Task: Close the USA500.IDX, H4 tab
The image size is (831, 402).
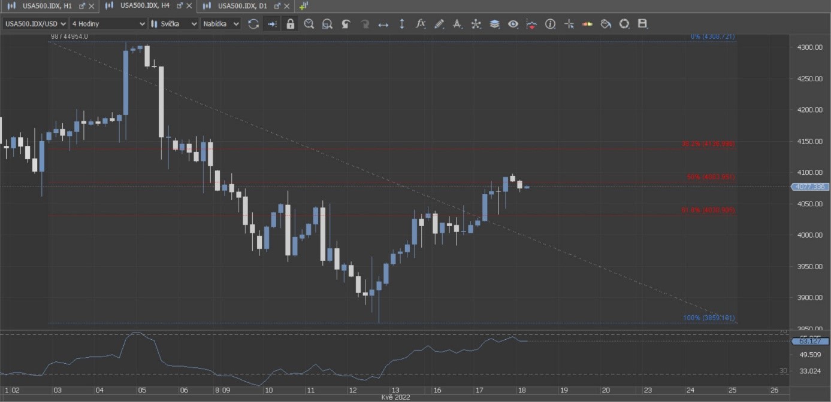Action: click(189, 5)
